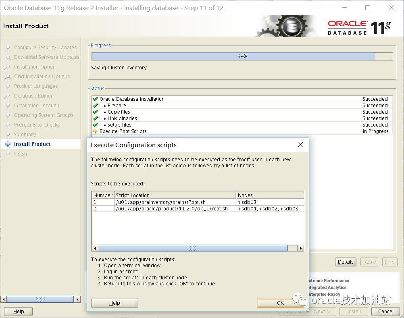Click the Install button

354,311
